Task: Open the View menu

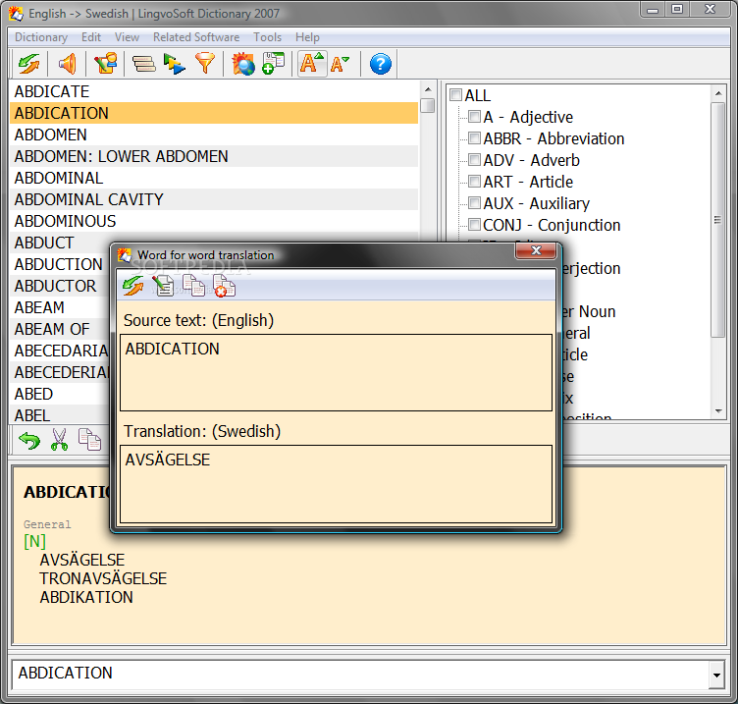Action: 127,37
